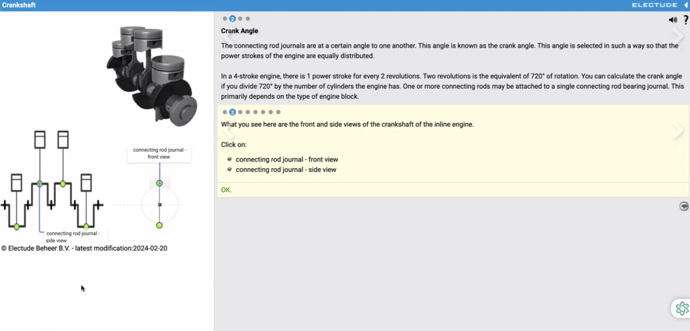Click the small round feedback icon below the OK panel
The width and height of the screenshot is (690, 331).
pyautogui.click(x=684, y=207)
